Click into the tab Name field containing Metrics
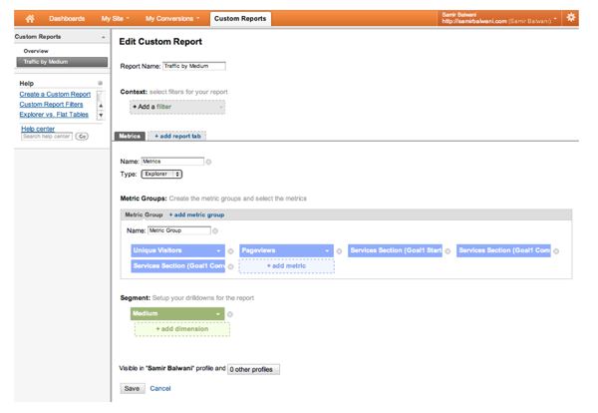 coord(172,162)
